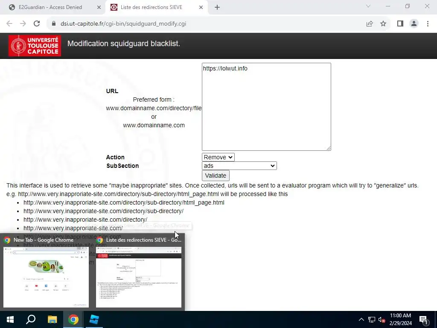Image resolution: width=437 pixels, height=328 pixels.
Task: Click the blue app icon on taskbar
Action: point(94,319)
